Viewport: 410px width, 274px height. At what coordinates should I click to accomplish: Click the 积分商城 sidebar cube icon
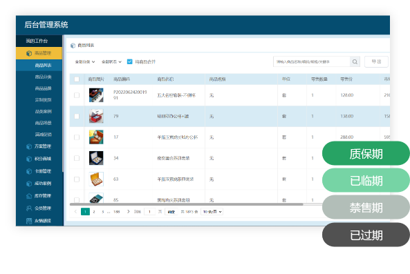point(29,159)
